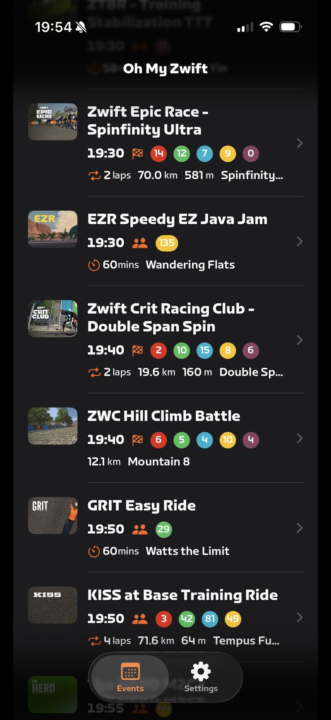The height and width of the screenshot is (720, 331).
Task: Tap the laps loop icon for Zwift Crit Racing Club
Action: click(x=94, y=373)
